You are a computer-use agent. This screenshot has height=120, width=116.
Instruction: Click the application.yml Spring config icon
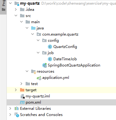(x=39, y=78)
